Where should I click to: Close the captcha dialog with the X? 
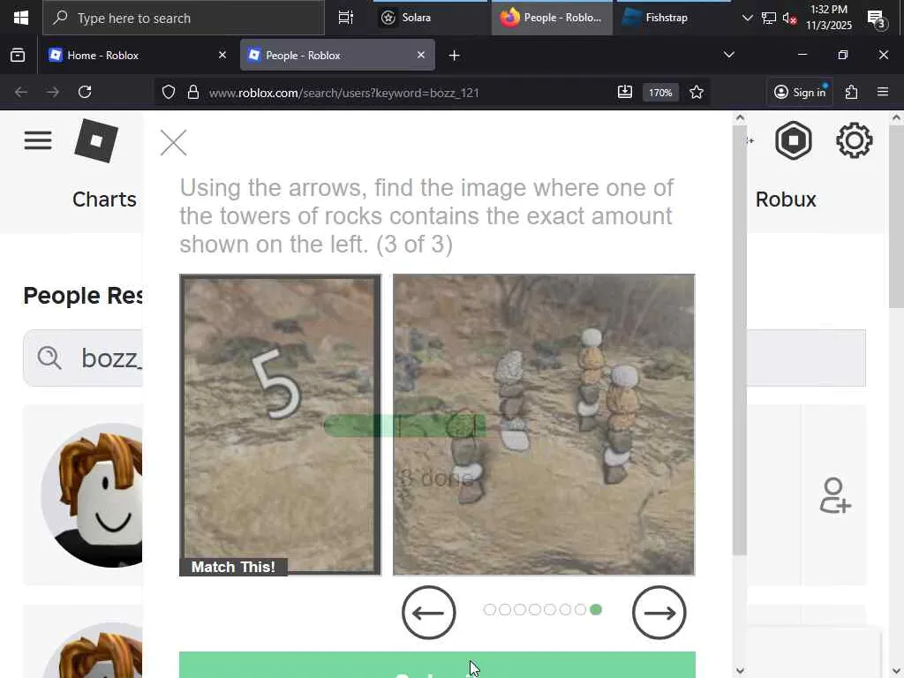coord(174,142)
